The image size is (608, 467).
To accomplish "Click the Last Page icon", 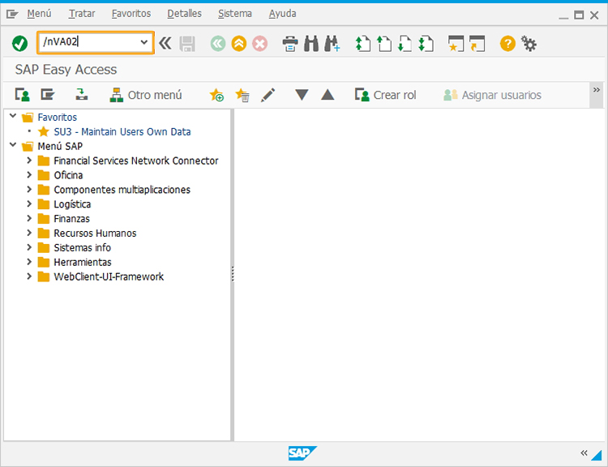I will pyautogui.click(x=426, y=44).
